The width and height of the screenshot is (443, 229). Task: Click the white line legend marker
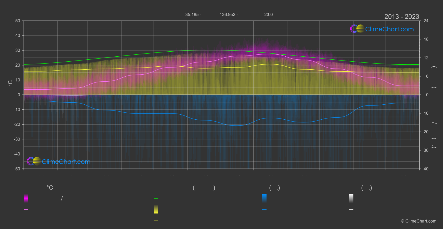(x=351, y=210)
